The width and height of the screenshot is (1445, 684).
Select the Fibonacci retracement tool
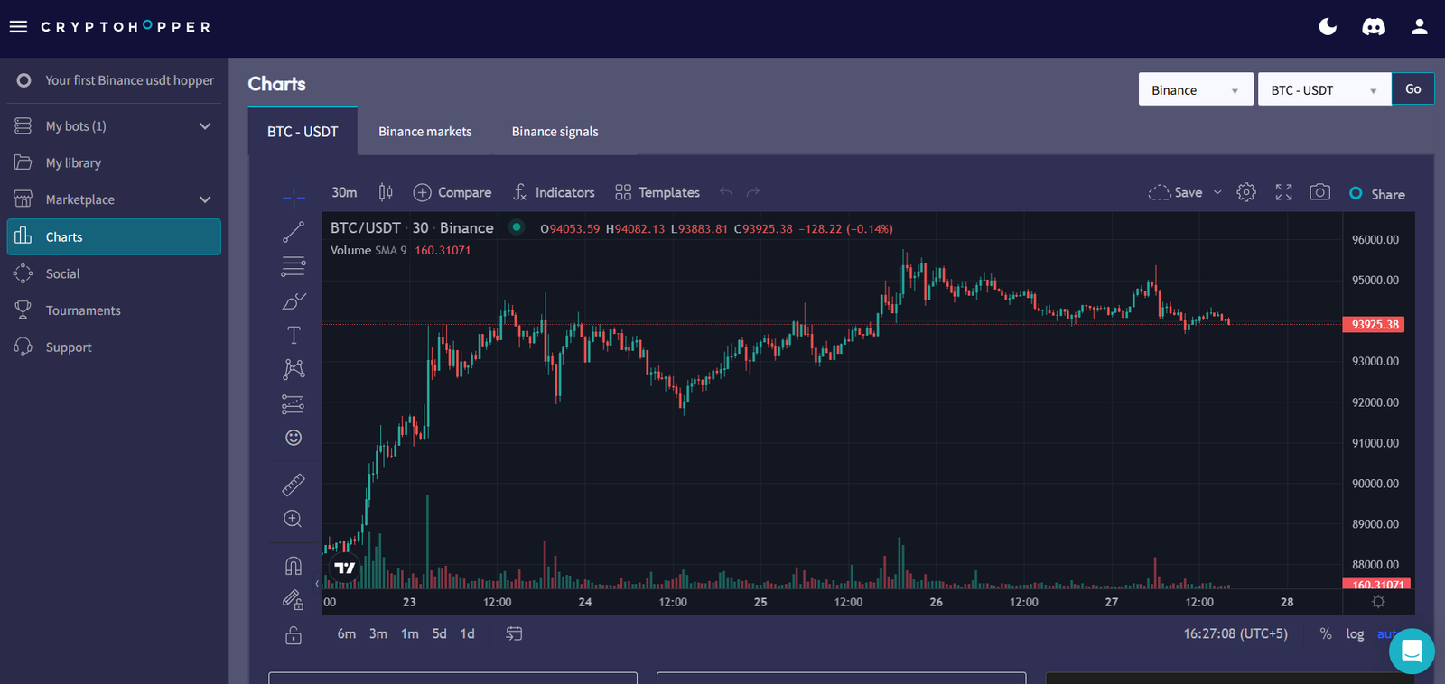tap(294, 266)
